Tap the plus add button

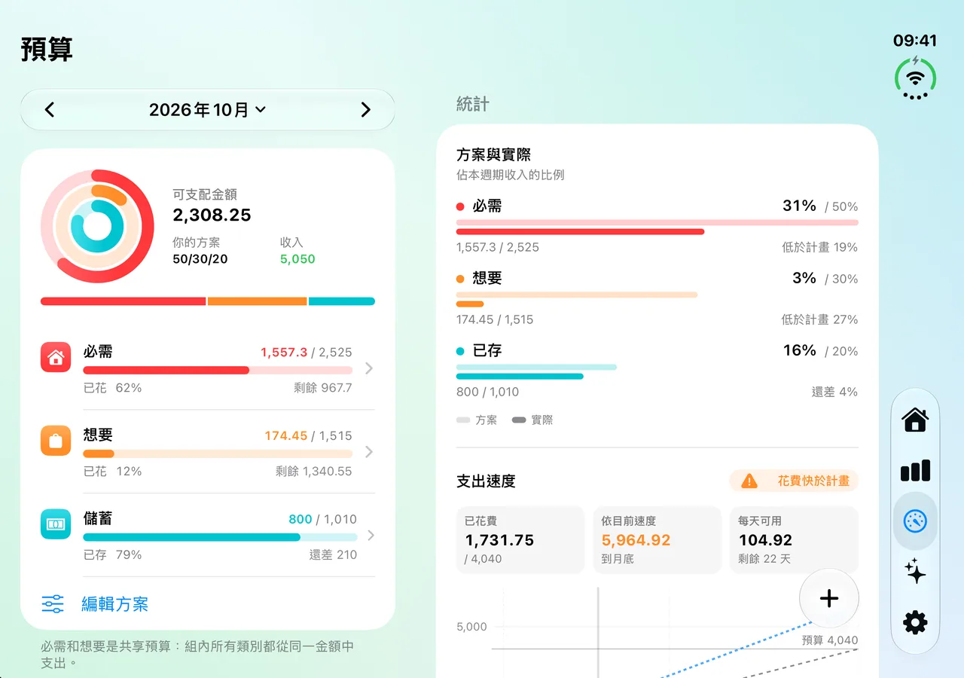click(x=829, y=599)
